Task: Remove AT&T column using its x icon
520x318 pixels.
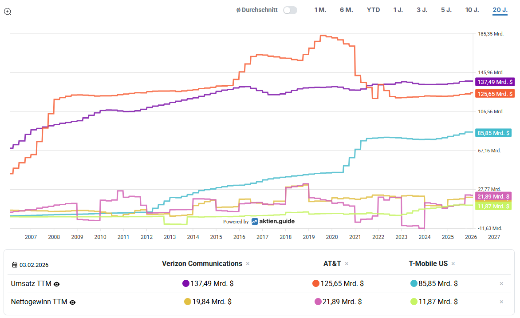Action: click(347, 264)
